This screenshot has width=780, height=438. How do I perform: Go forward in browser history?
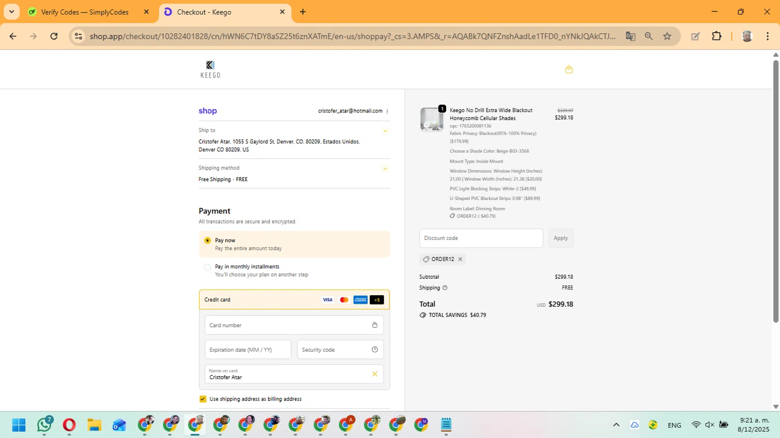33,36
